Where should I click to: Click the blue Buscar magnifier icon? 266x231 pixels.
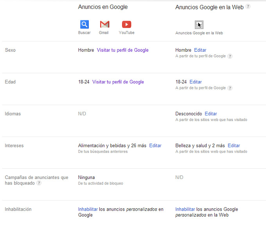[x=84, y=24]
